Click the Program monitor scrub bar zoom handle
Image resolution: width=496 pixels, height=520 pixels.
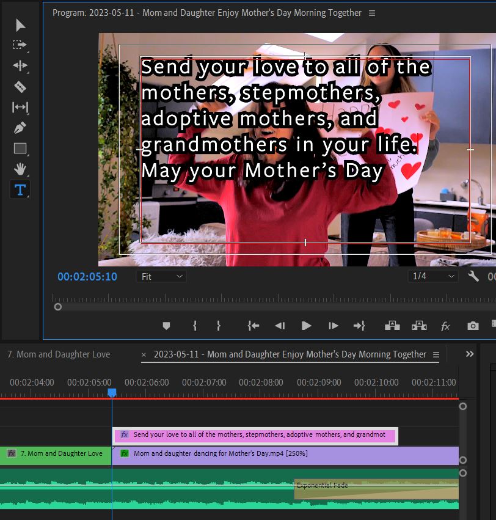(x=57, y=307)
